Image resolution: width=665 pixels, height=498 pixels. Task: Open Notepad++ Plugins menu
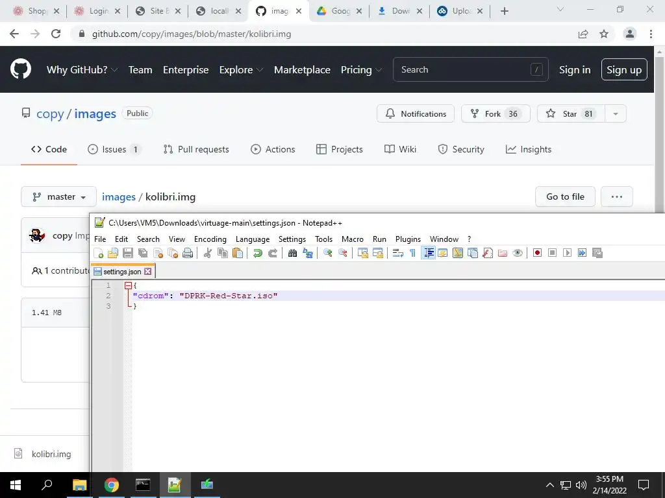click(408, 239)
